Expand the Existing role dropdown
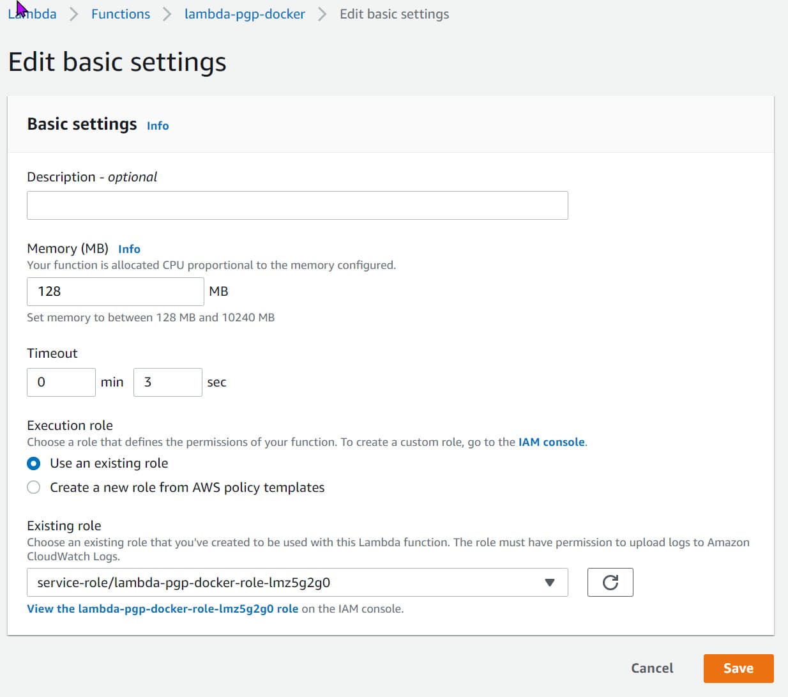788x697 pixels. [x=298, y=582]
